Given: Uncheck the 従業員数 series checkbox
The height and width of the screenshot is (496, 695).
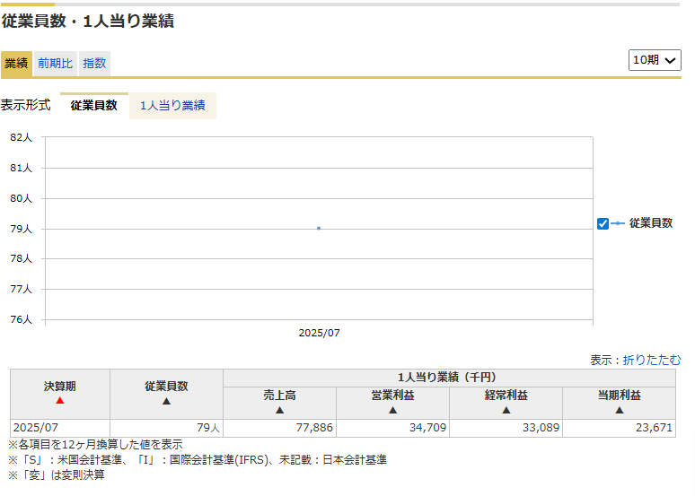Looking at the screenshot, I should coord(603,223).
